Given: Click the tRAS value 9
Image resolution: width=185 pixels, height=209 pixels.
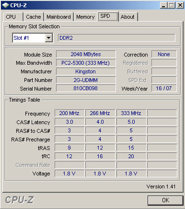Looking at the screenshot, I should pos(69,148).
